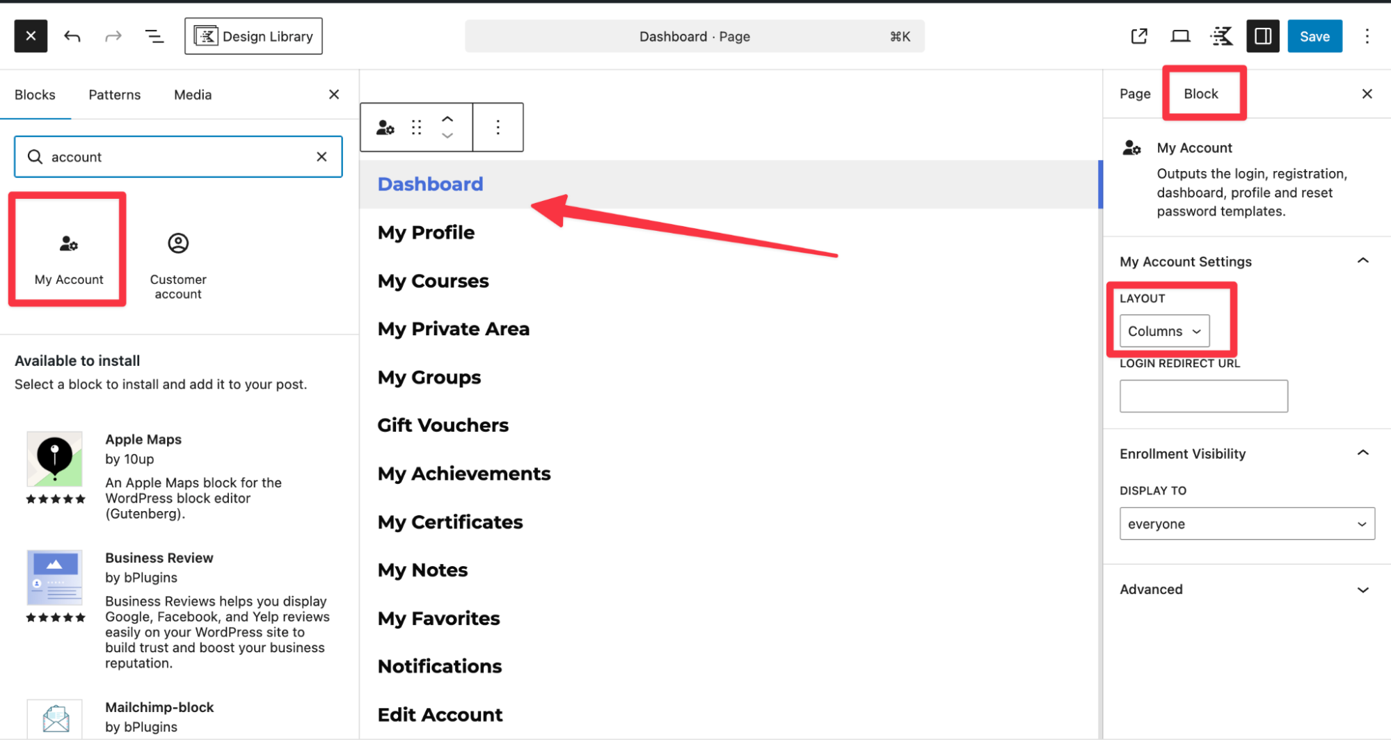The width and height of the screenshot is (1391, 742).
Task: Click the device preview icon in header
Action: click(1180, 35)
